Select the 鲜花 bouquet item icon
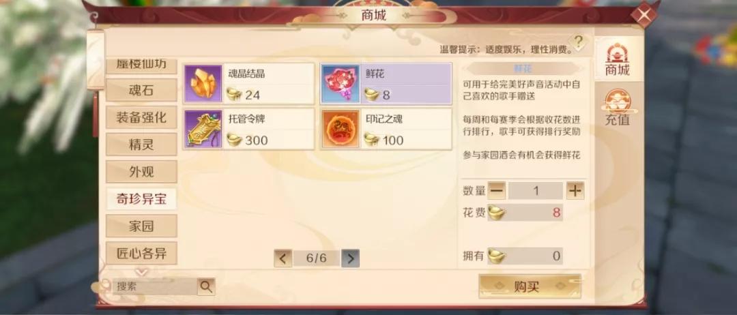The height and width of the screenshot is (315, 737). coord(341,84)
